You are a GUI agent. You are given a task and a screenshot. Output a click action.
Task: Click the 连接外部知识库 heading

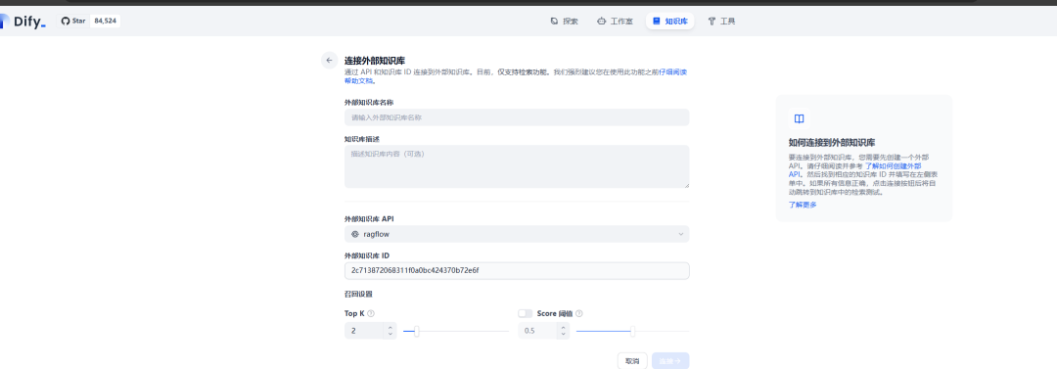[375, 60]
